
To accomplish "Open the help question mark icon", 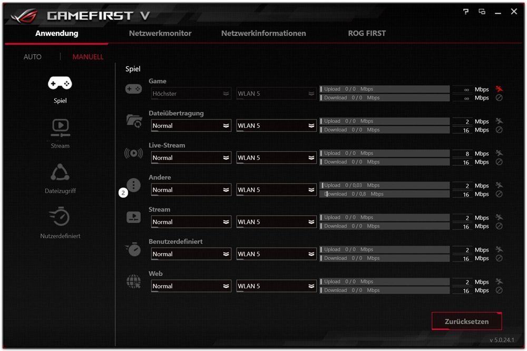I will (465, 12).
